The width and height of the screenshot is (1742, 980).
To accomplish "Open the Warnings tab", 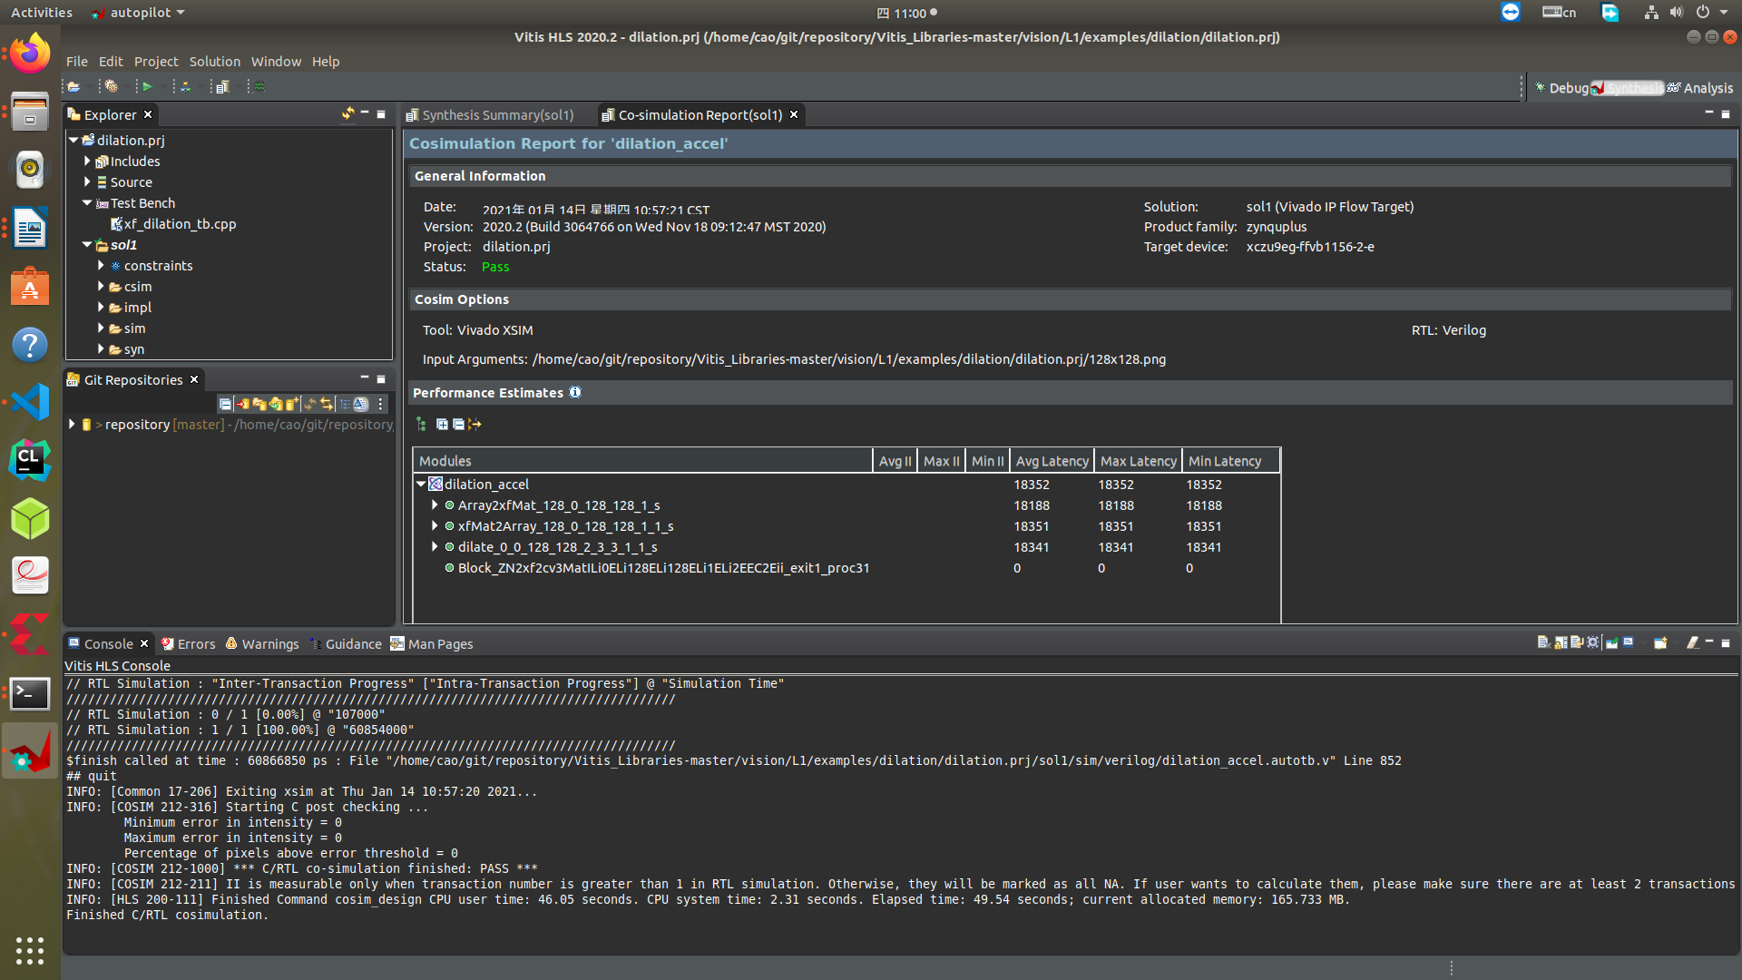I will [x=262, y=643].
